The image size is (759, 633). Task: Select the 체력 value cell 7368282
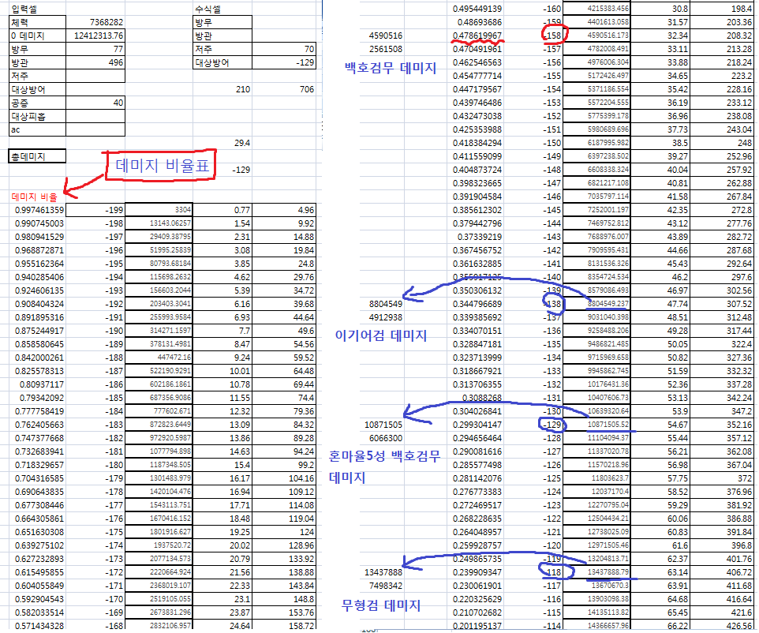95,22
